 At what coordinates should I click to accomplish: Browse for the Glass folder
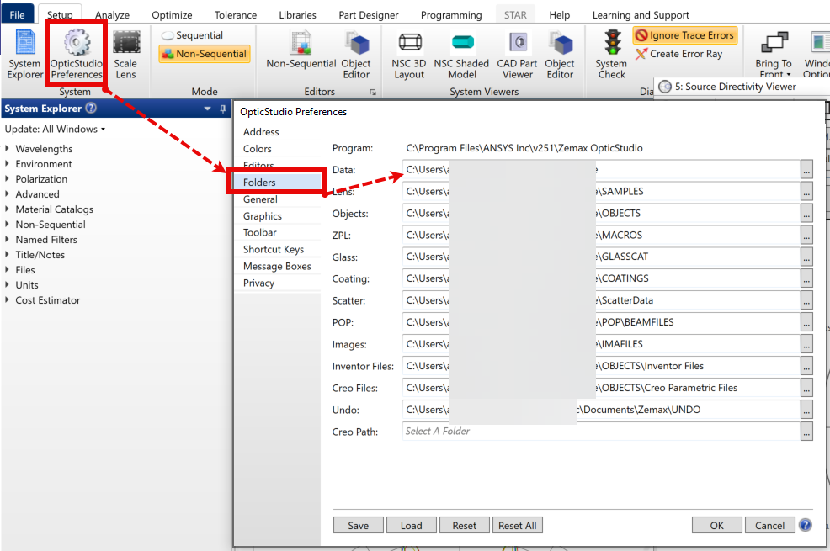(x=806, y=257)
